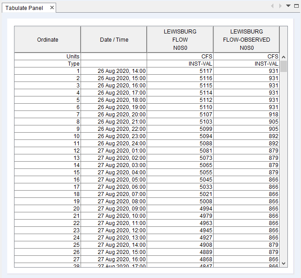Select flow value 4868
This screenshot has width=301, height=278.
pos(180,259)
